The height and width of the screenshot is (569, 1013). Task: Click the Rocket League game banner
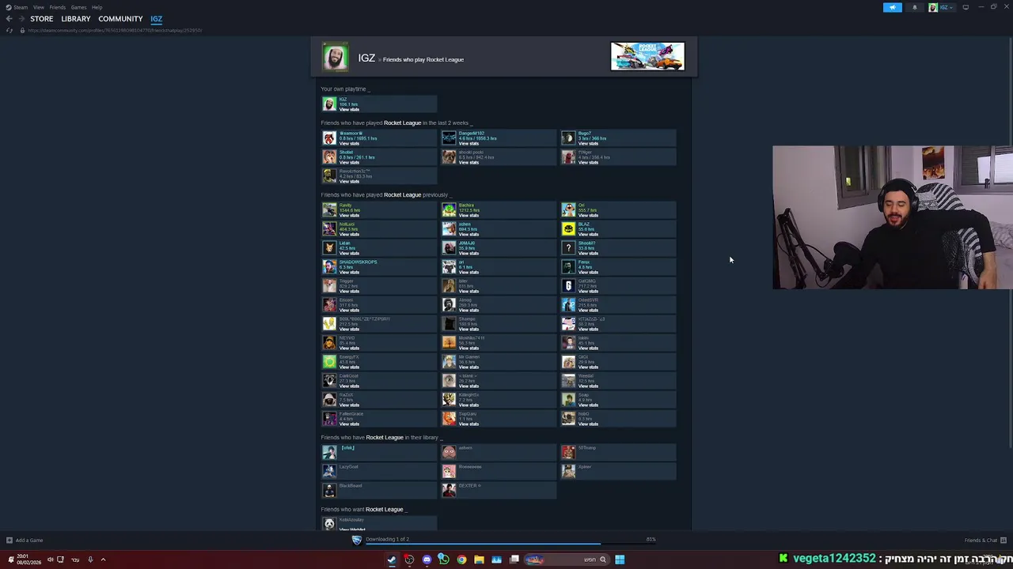[x=647, y=56]
